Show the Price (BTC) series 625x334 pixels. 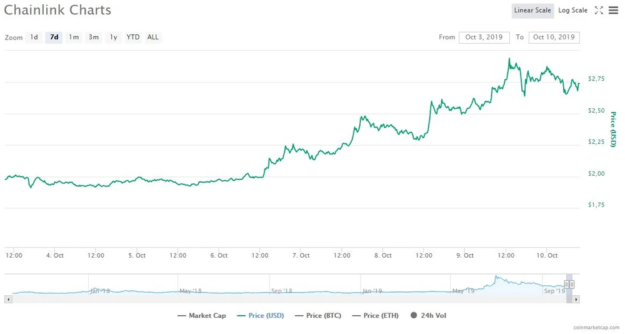(x=318, y=316)
